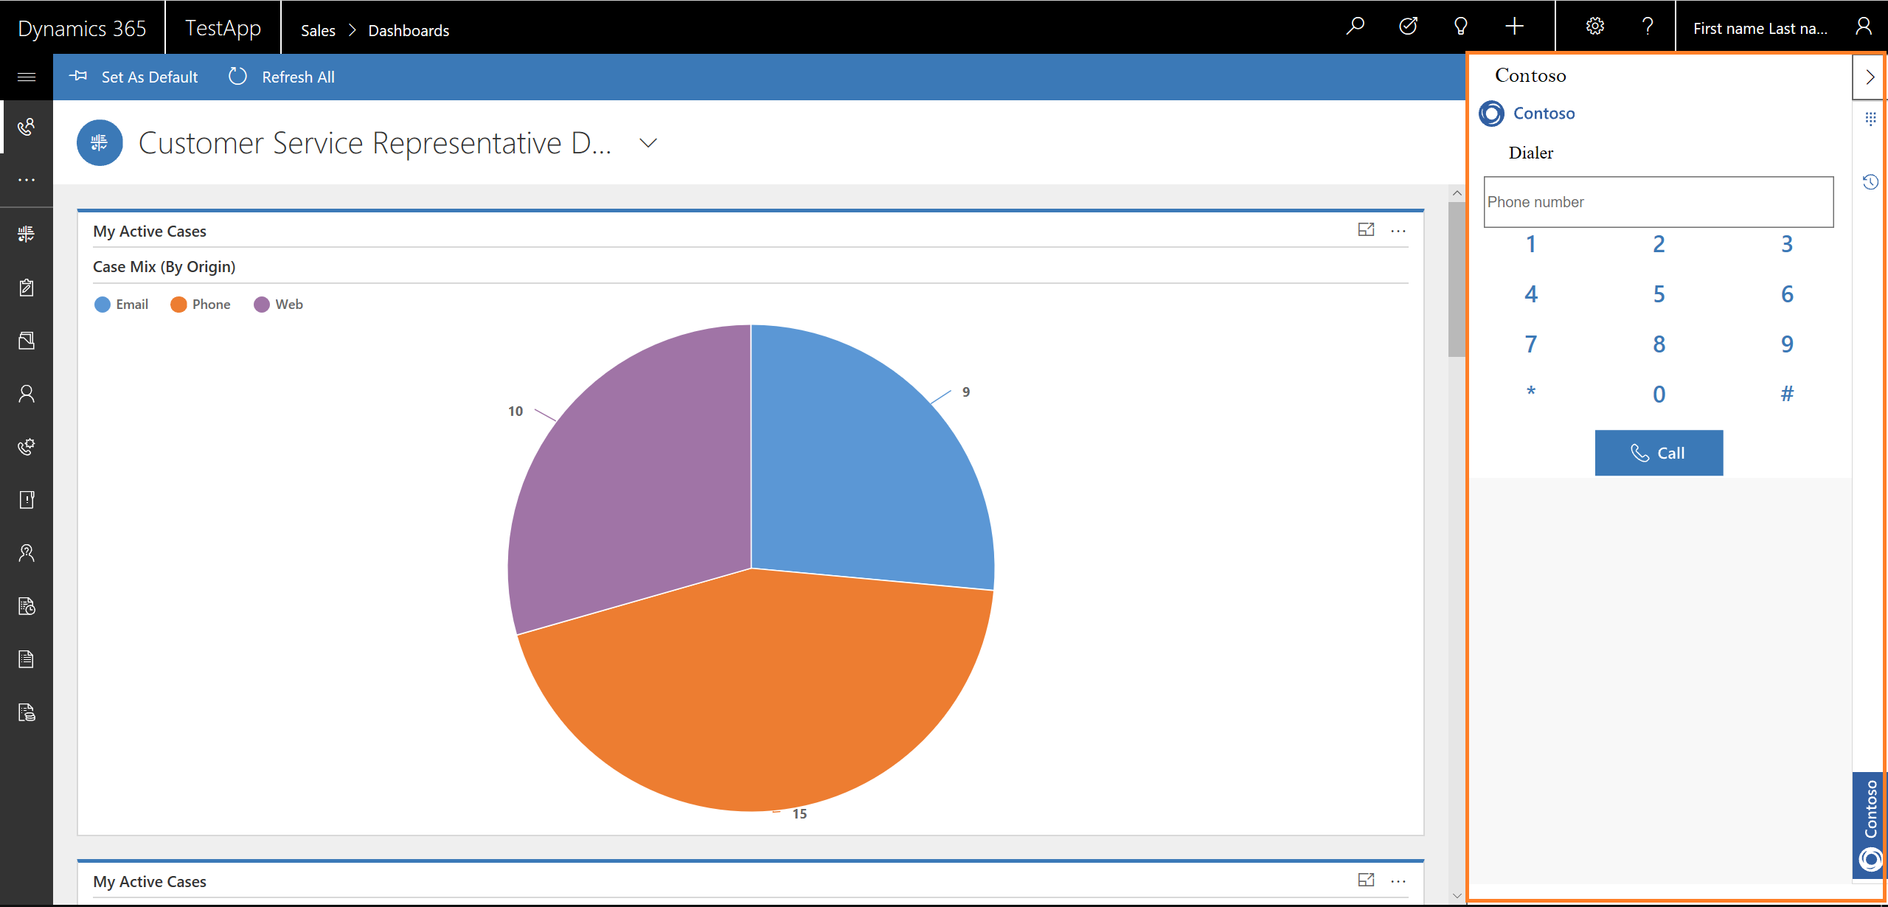Collapse the Contoso panel with chevron

pos(1870,77)
